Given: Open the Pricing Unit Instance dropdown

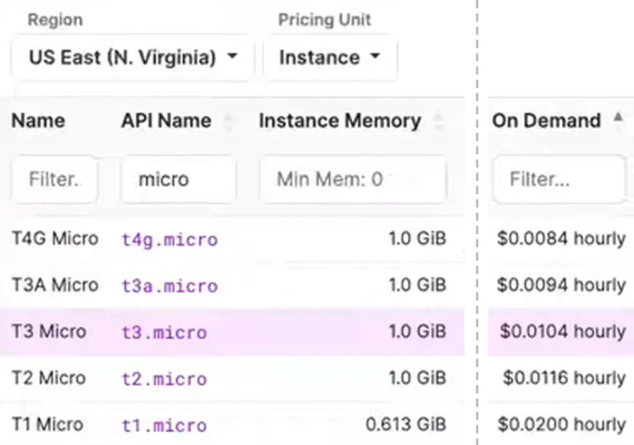Looking at the screenshot, I should [330, 57].
